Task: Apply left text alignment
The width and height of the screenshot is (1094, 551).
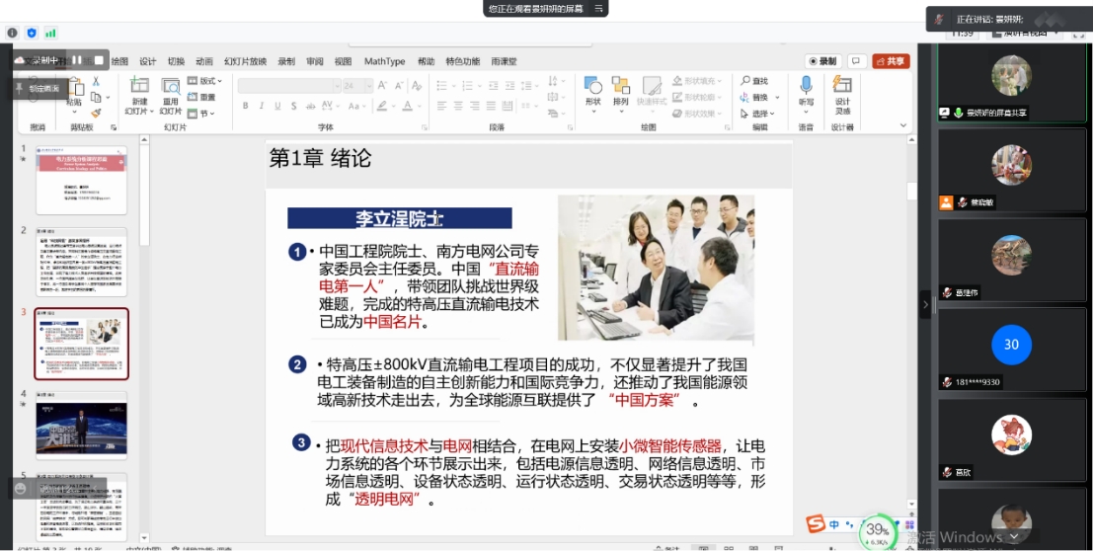Action: (x=441, y=106)
